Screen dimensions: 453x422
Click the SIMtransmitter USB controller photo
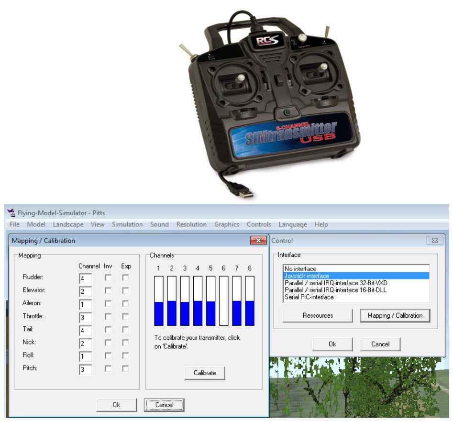(x=269, y=104)
